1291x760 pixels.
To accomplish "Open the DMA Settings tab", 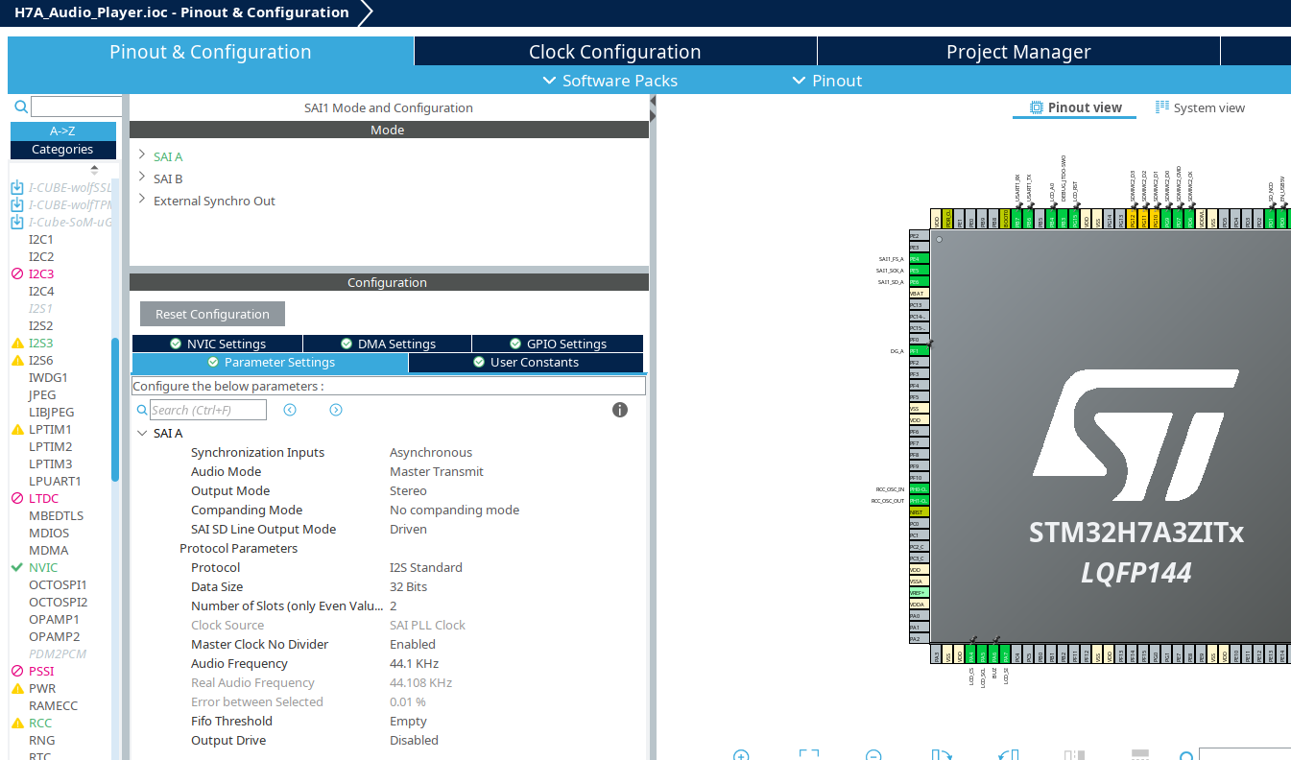I will tap(387, 343).
